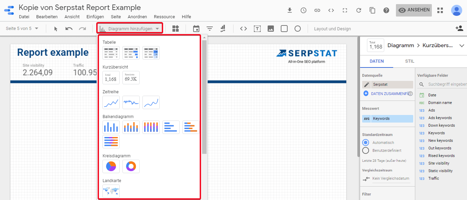This screenshot has width=467, height=200.
Task: Click the ANSEHEN view button
Action: [414, 10]
